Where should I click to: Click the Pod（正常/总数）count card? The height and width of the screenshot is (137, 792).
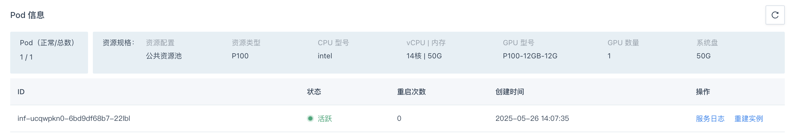49,53
